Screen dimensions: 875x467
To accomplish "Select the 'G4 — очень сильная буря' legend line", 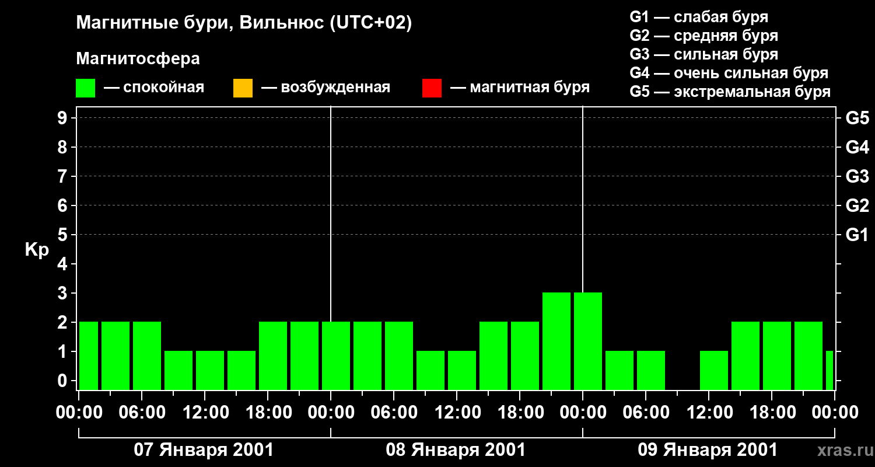I will pos(729,73).
